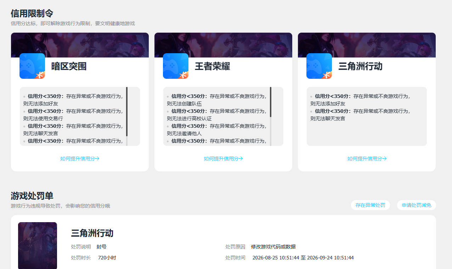Click 则无法添加好友 in 三角洲行动 list
Viewport: 452px width, 269px height.
pos(328,104)
